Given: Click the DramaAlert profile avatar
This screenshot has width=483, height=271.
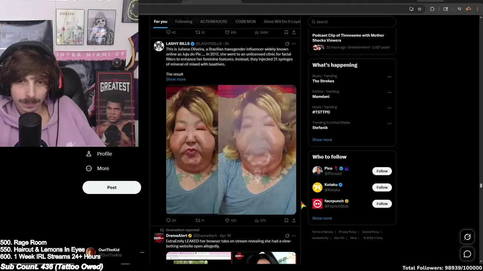Looking at the screenshot, I should [159, 238].
